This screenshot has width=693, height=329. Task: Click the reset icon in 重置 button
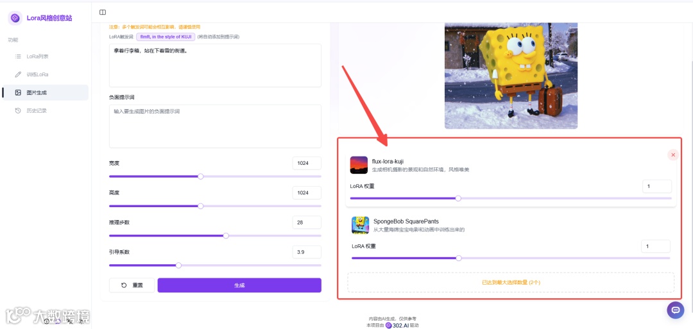(x=124, y=285)
